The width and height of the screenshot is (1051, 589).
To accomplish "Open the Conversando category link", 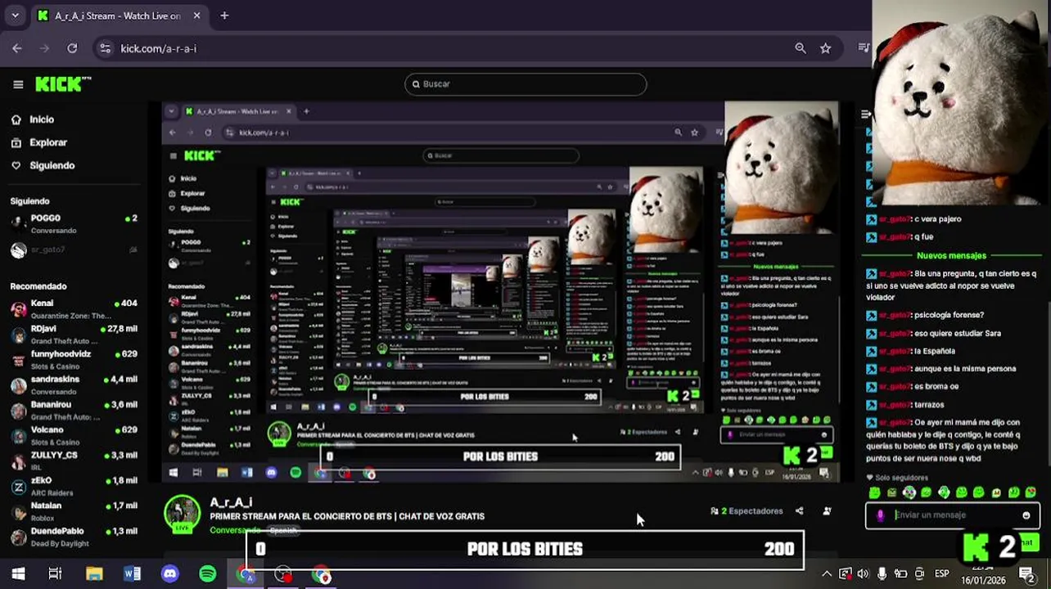I will tap(234, 530).
